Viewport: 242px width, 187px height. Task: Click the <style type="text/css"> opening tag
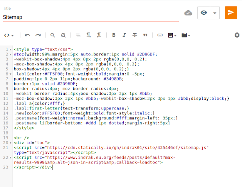[43, 49]
